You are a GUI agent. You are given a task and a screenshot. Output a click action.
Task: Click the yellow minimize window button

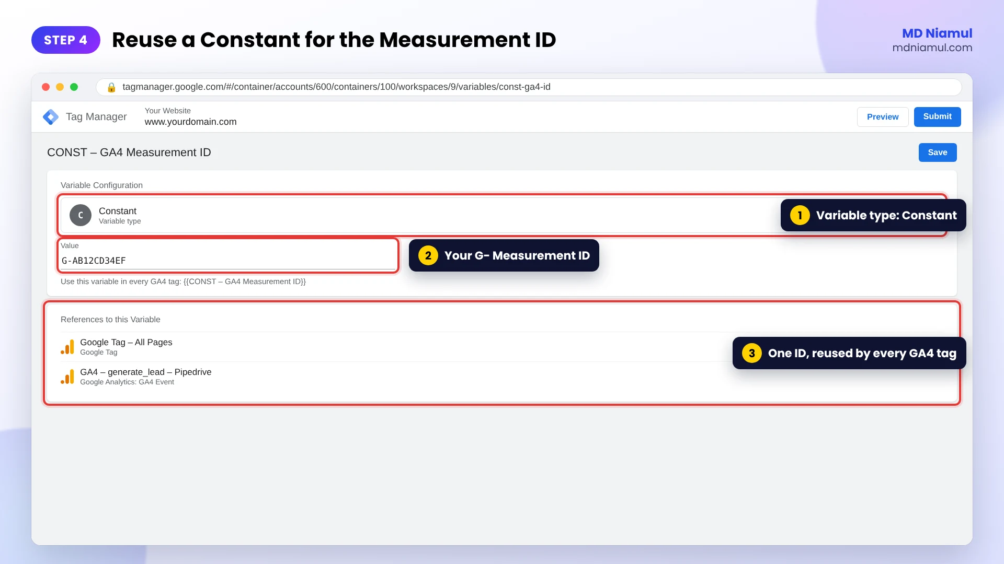click(x=60, y=87)
